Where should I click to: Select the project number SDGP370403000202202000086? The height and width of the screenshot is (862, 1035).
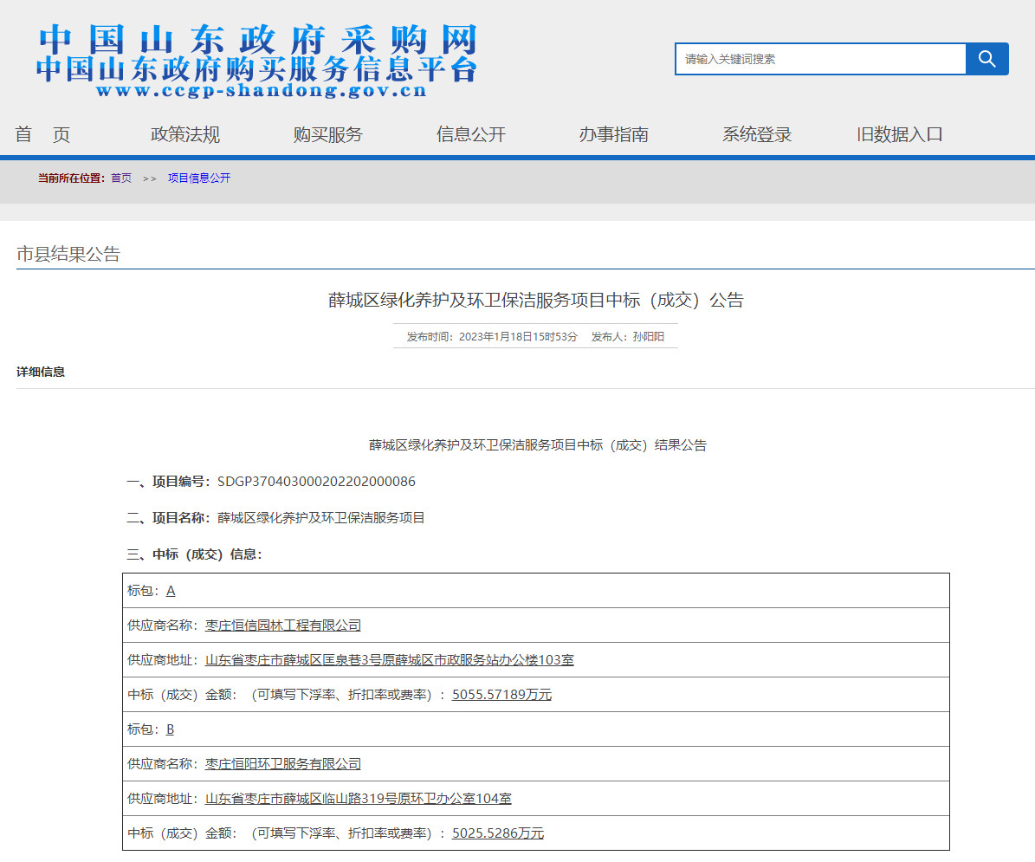click(x=316, y=482)
